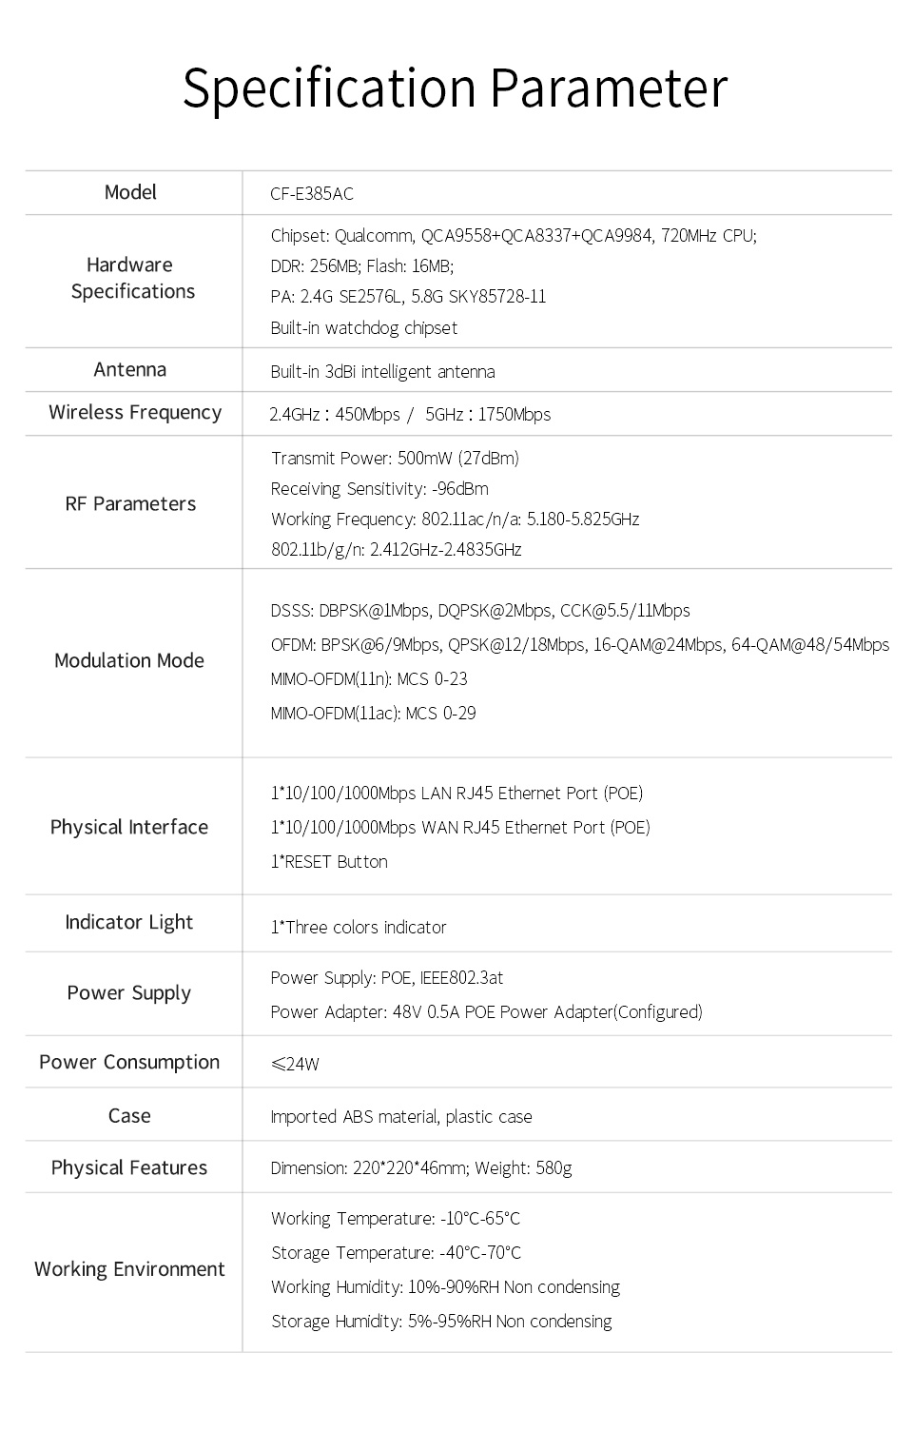Click the 1*RESET Button text
The width and height of the screenshot is (913, 1431).
(x=329, y=862)
